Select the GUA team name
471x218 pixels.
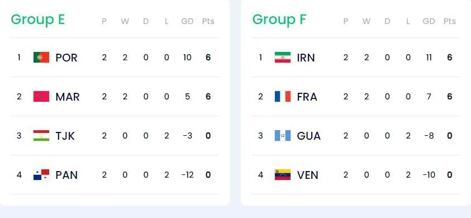(309, 136)
